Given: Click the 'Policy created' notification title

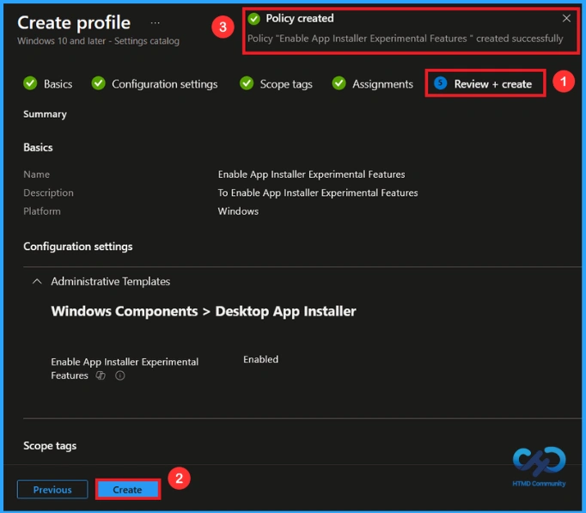Looking at the screenshot, I should point(300,18).
